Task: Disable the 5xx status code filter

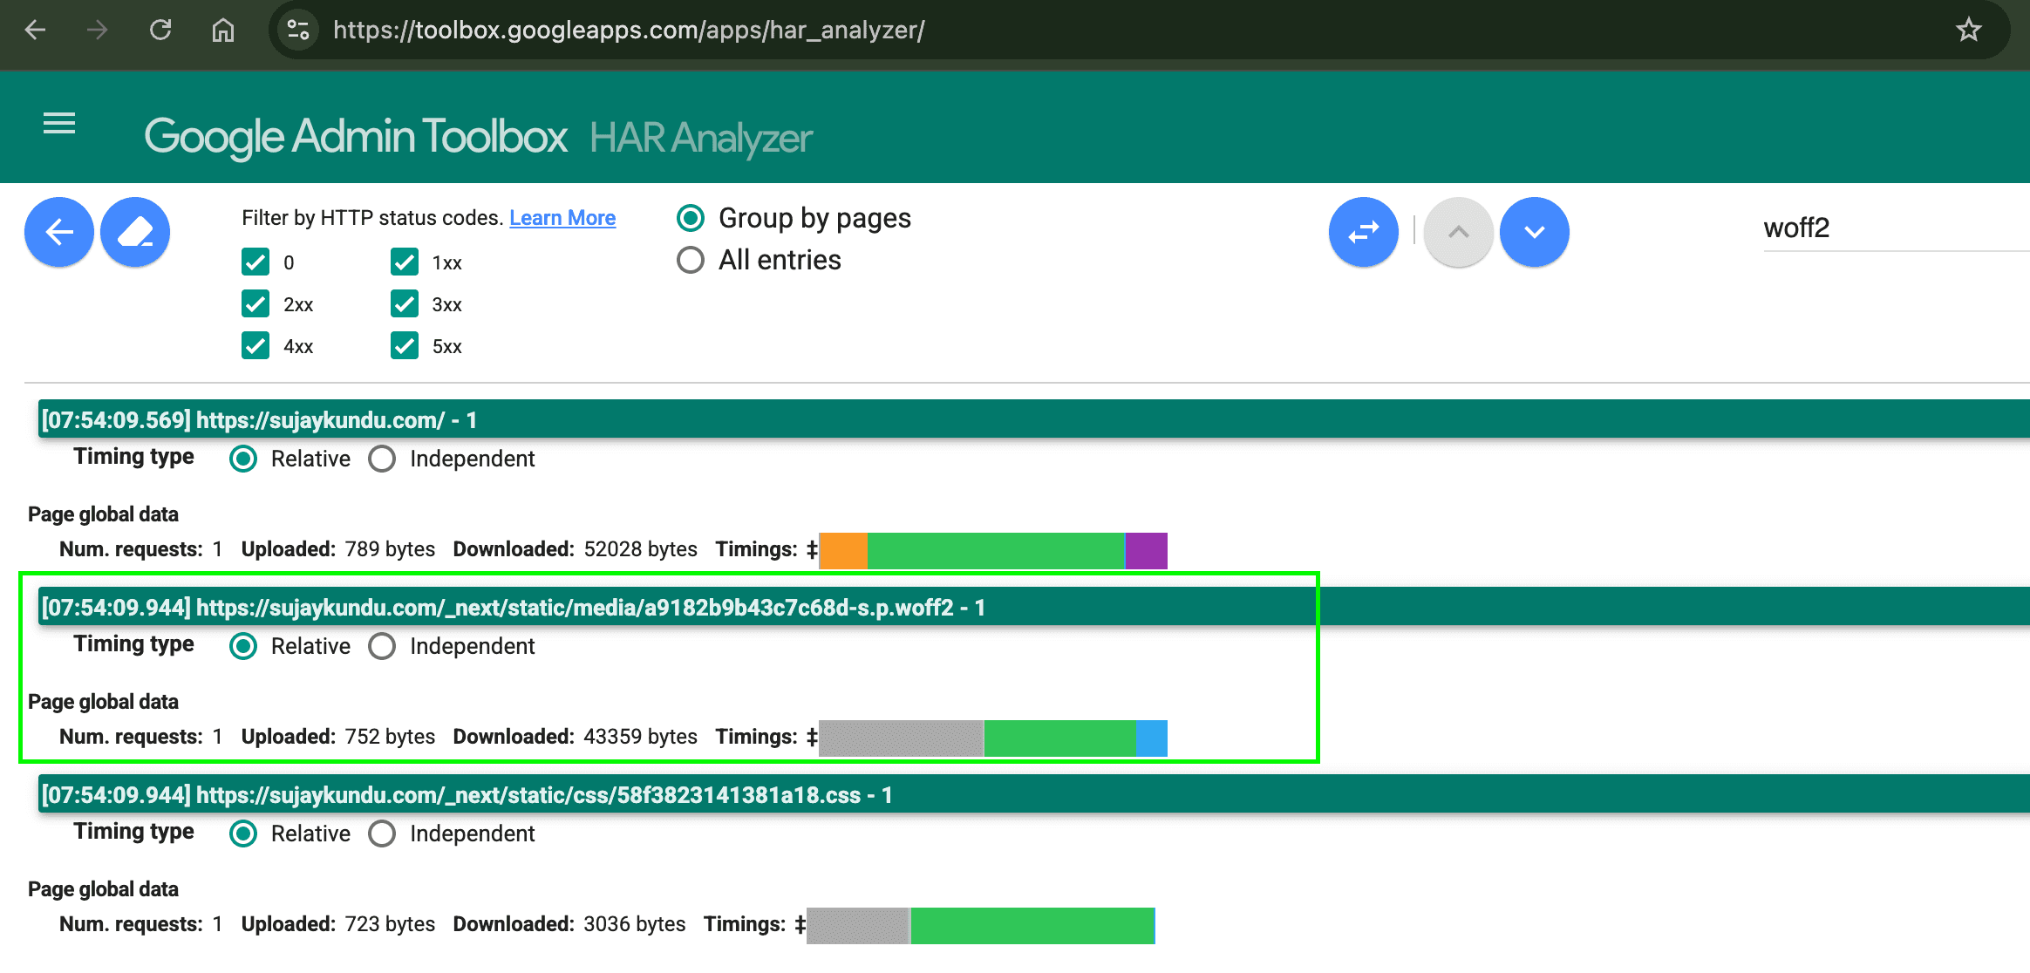Action: tap(404, 345)
